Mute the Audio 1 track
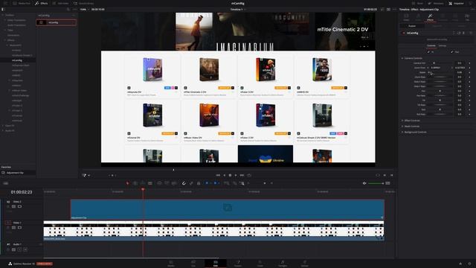Viewport: 476px width, 268px height. [x=25, y=250]
